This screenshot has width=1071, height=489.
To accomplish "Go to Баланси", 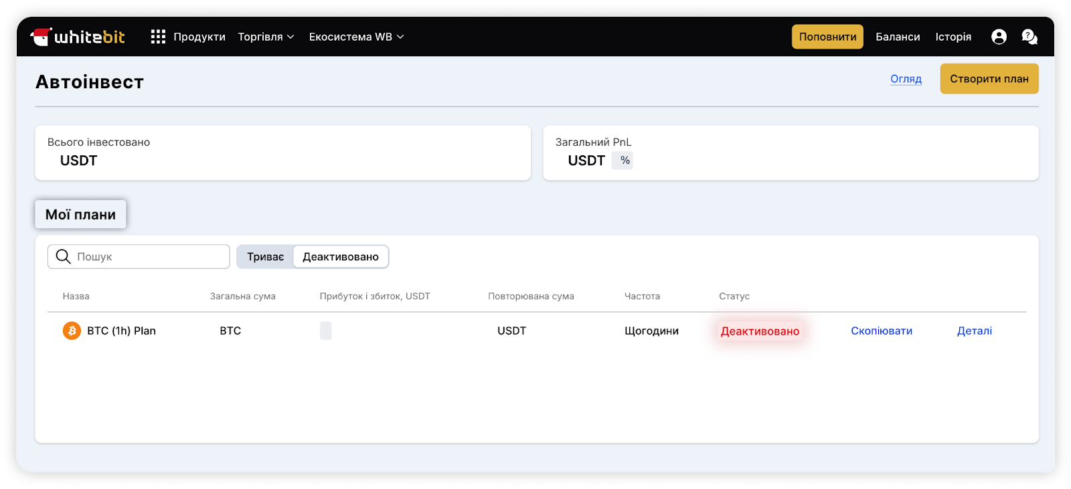I will coord(898,37).
